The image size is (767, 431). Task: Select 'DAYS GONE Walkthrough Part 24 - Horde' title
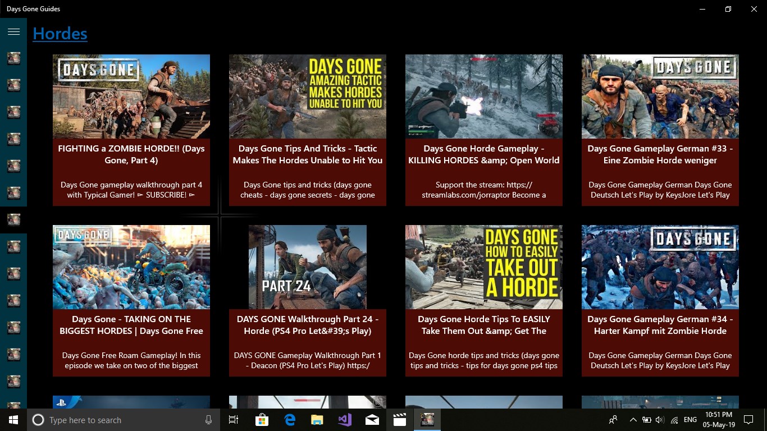[x=308, y=325]
